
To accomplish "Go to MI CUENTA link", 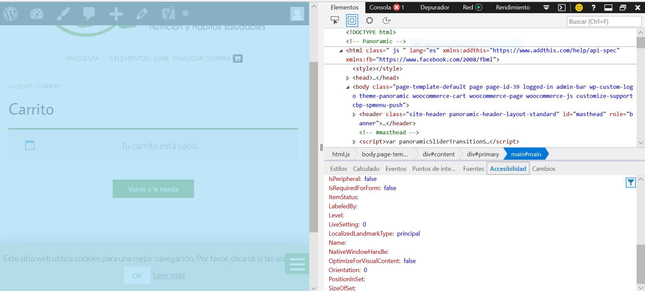I will coord(83,58).
